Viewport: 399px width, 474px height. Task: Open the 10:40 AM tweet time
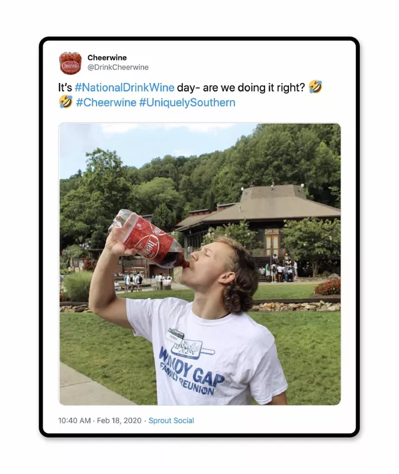pyautogui.click(x=75, y=421)
